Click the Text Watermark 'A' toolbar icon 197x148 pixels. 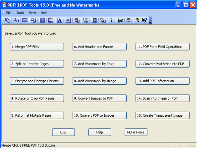point(60,20)
